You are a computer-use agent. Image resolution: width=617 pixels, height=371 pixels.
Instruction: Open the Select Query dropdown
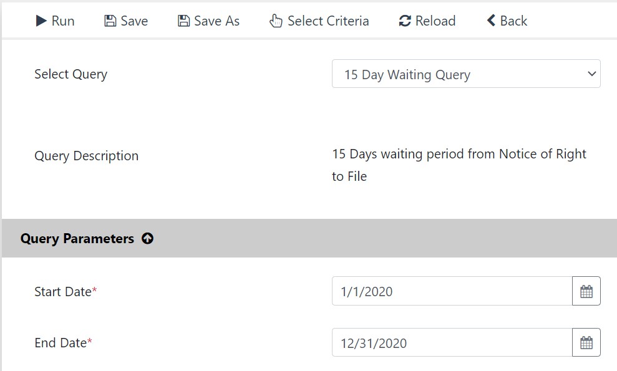tap(466, 74)
